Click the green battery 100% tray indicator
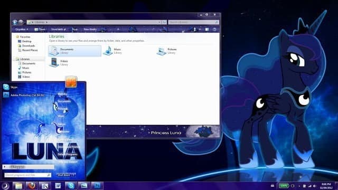 point(284,186)
